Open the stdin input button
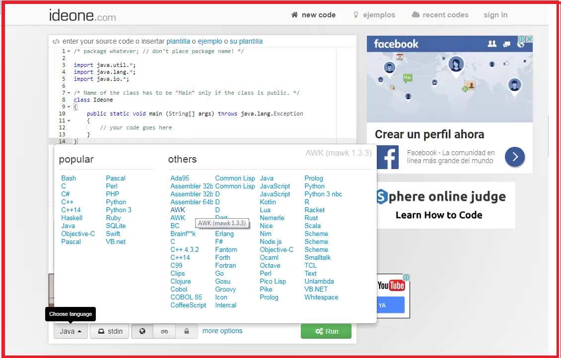 (x=110, y=331)
